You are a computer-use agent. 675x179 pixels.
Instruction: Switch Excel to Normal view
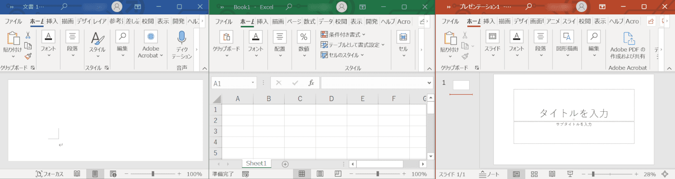(x=302, y=174)
